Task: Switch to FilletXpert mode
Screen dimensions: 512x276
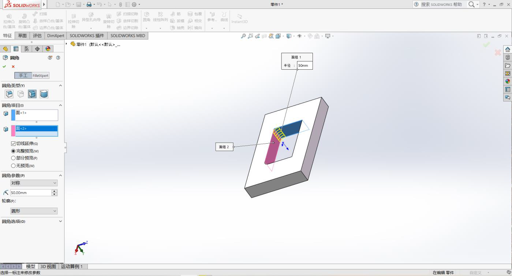Action: click(40, 76)
